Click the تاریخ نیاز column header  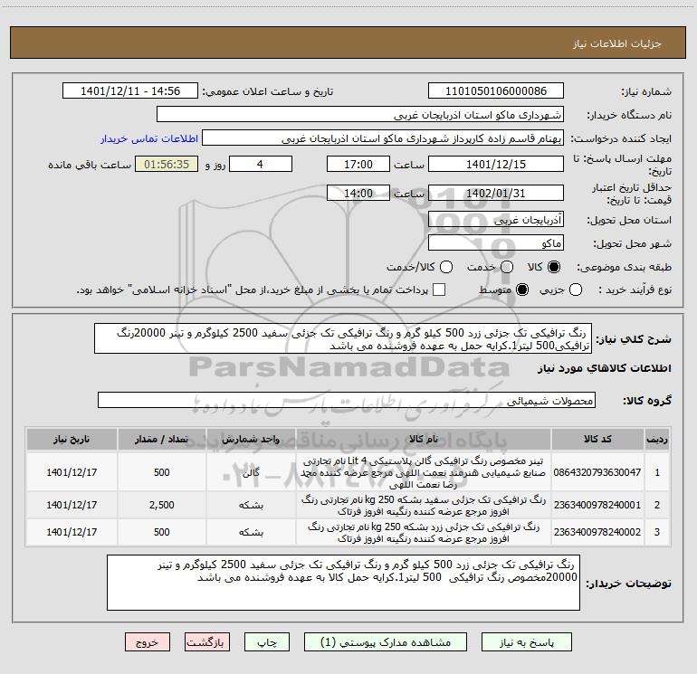click(72, 439)
